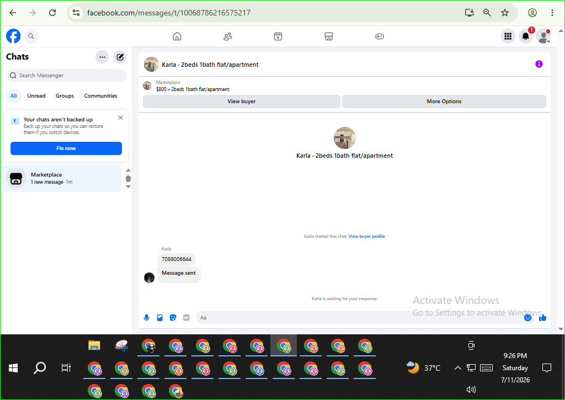Open the clock showing 9:26 PM
Screen dimensions: 565x400
pyautogui.click(x=515, y=356)
